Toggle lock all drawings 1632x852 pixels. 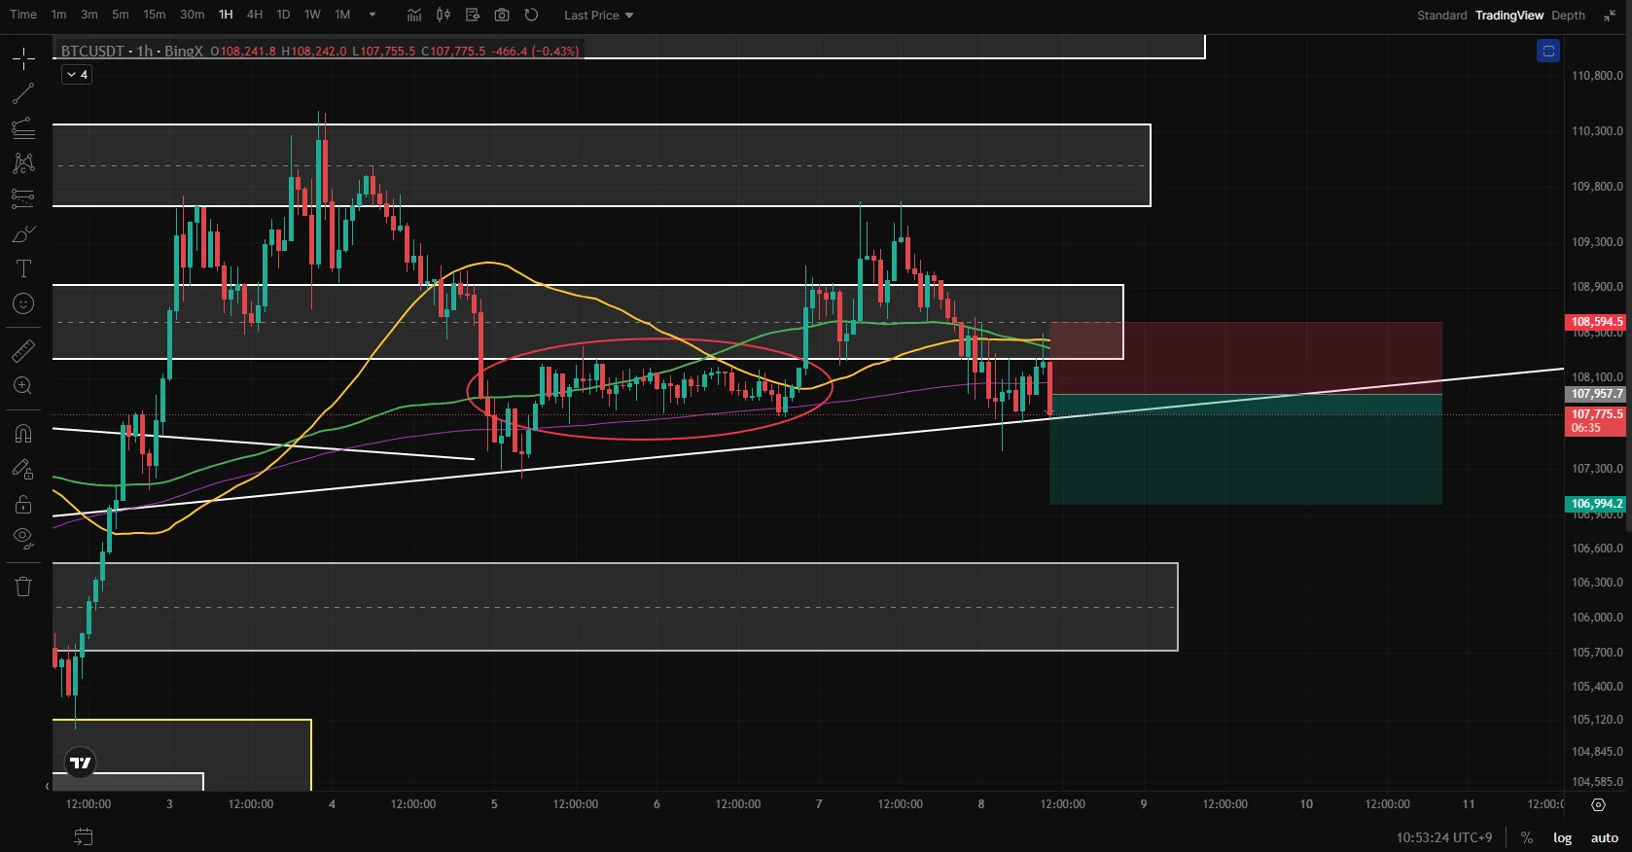(x=23, y=504)
